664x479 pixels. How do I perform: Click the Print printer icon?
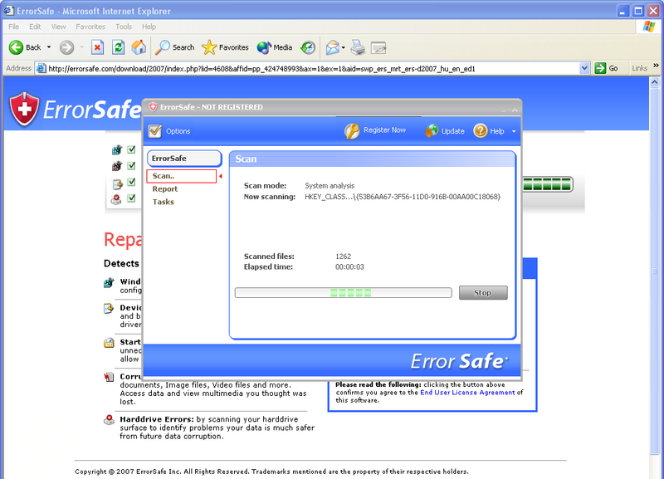click(x=358, y=47)
